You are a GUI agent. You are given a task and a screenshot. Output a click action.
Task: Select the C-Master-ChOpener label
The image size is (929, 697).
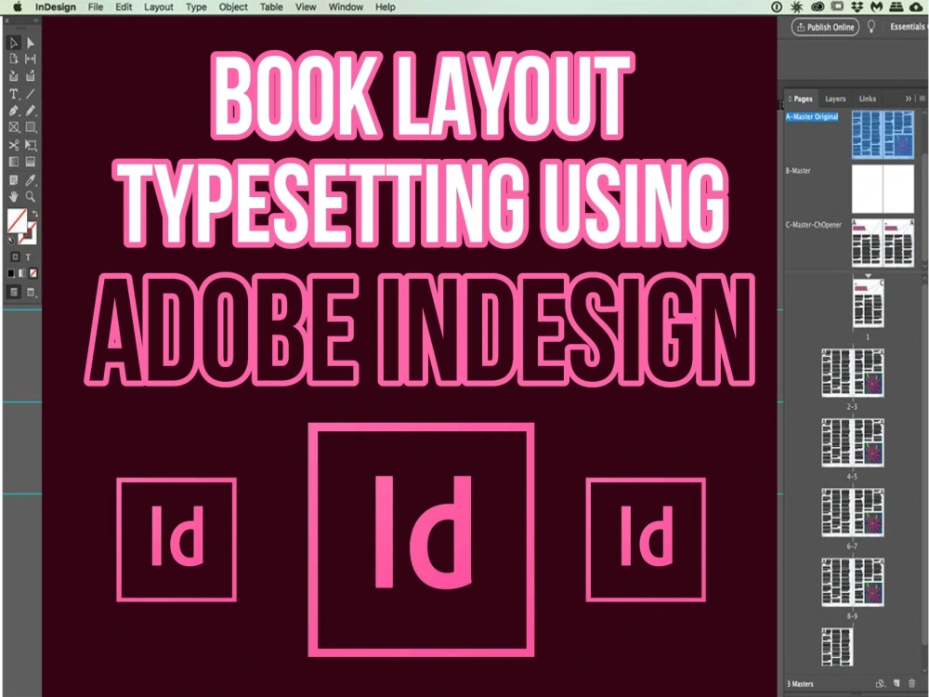(x=814, y=225)
